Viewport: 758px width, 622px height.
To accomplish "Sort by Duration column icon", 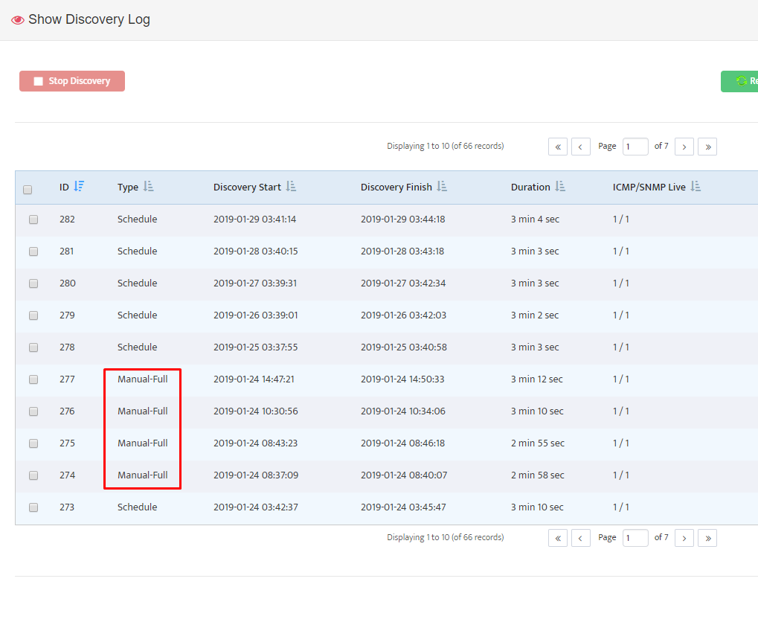I will (x=560, y=186).
